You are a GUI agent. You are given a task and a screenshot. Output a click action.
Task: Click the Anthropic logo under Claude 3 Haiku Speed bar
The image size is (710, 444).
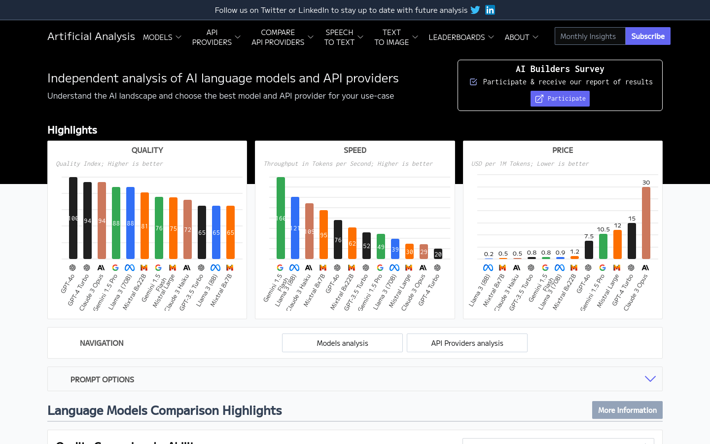[309, 267]
